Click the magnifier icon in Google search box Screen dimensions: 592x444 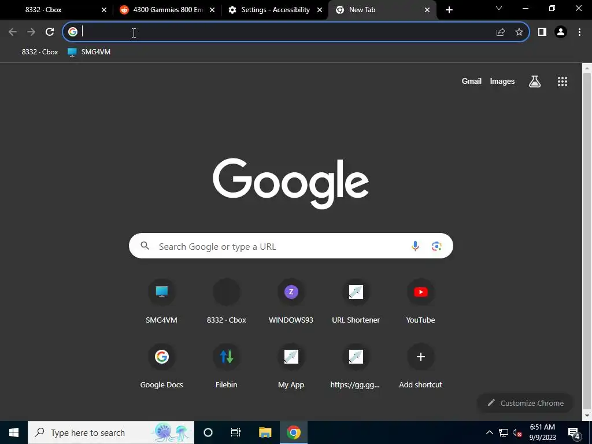pos(145,246)
